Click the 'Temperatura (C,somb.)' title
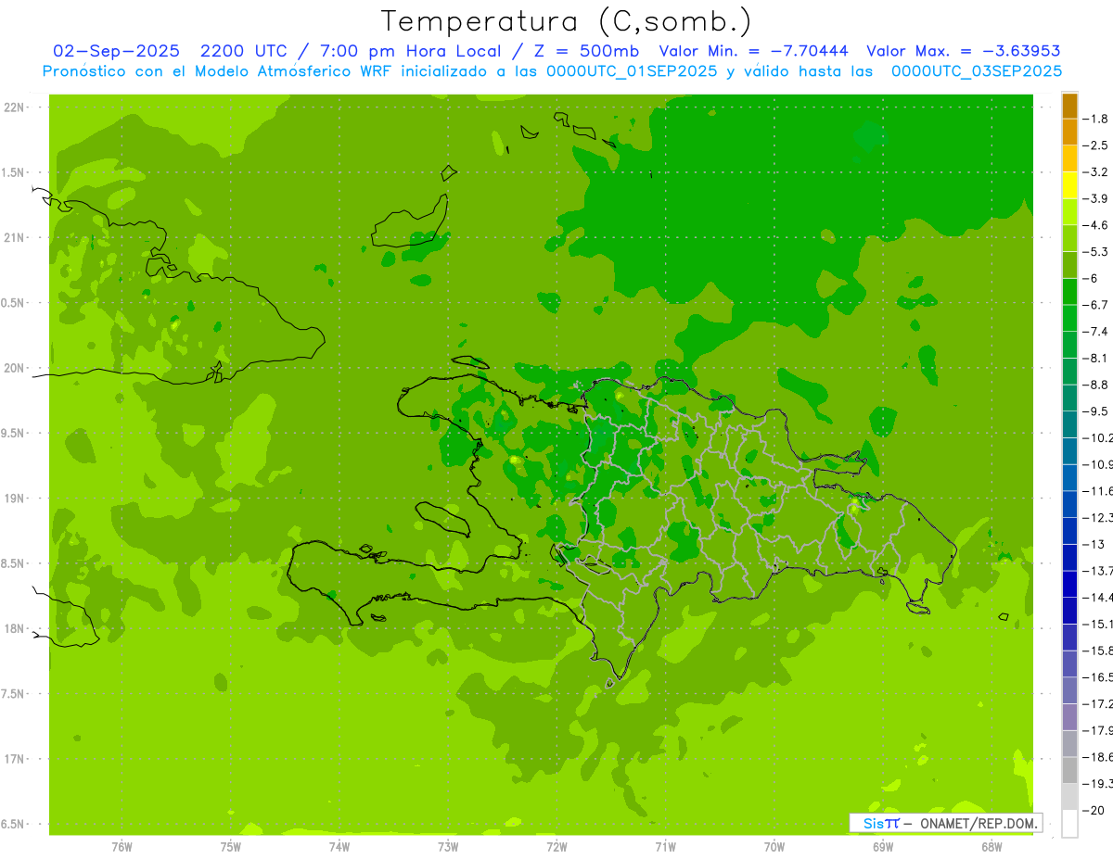Screen dimensions: 1113x859 pos(567,21)
